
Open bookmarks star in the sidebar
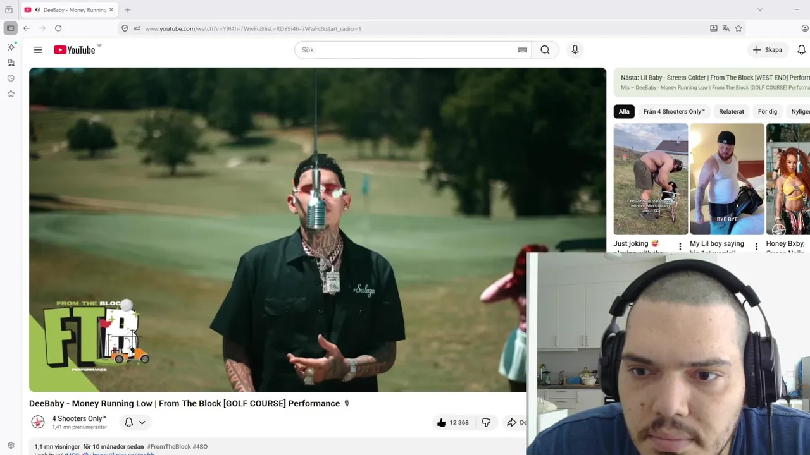click(11, 94)
